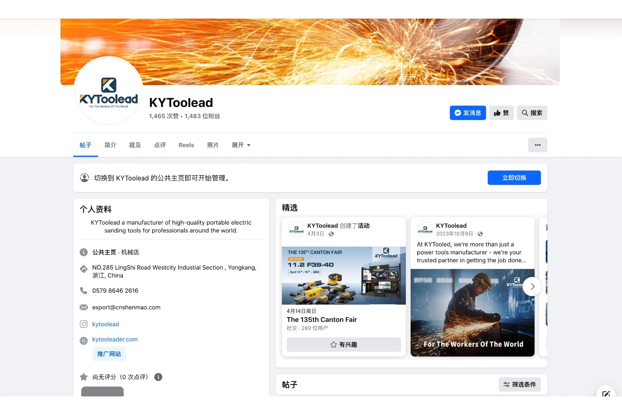Open the sparks cover photo
Viewport: 622px width, 414px height.
310,52
